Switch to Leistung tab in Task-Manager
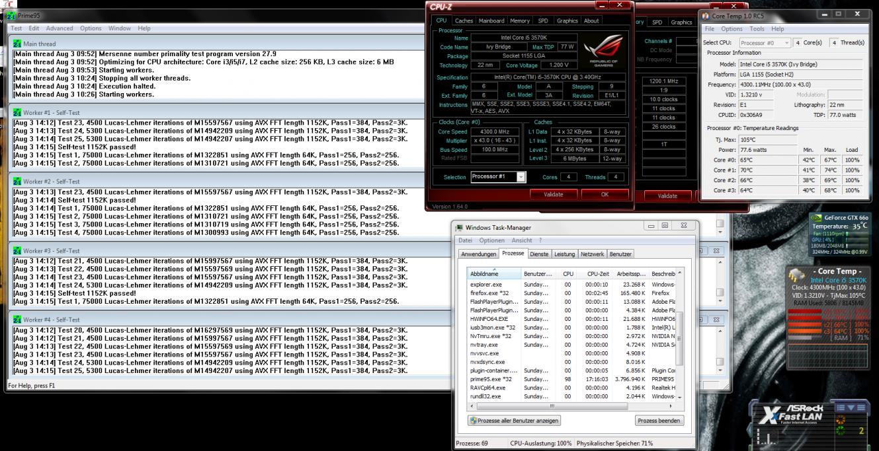 (x=564, y=254)
